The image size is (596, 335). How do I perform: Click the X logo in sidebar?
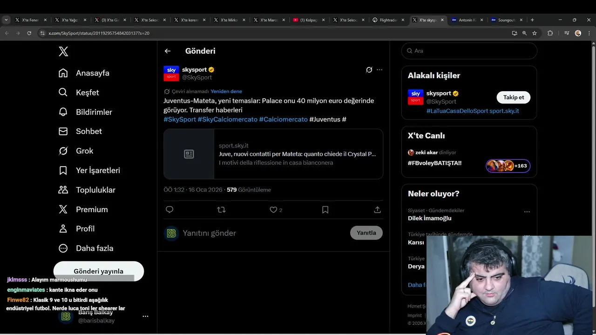(63, 51)
